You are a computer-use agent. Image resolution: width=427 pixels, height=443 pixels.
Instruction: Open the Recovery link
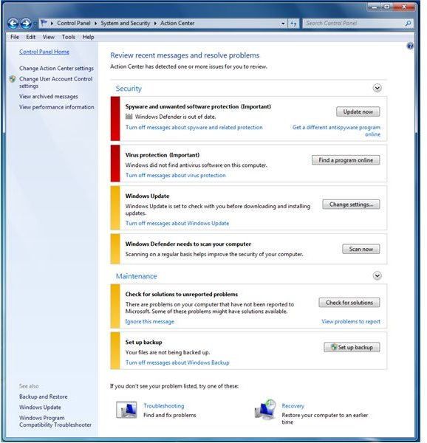[x=293, y=405]
